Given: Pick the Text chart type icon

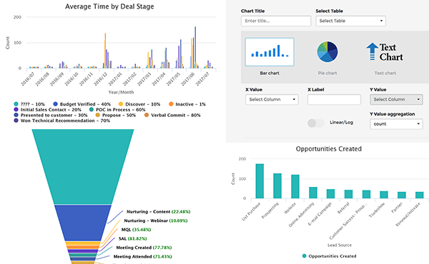Looking at the screenshot, I should point(385,51).
